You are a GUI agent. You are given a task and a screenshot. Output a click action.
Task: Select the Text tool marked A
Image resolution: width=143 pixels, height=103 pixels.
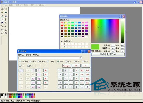pyautogui.click(x=6, y=23)
